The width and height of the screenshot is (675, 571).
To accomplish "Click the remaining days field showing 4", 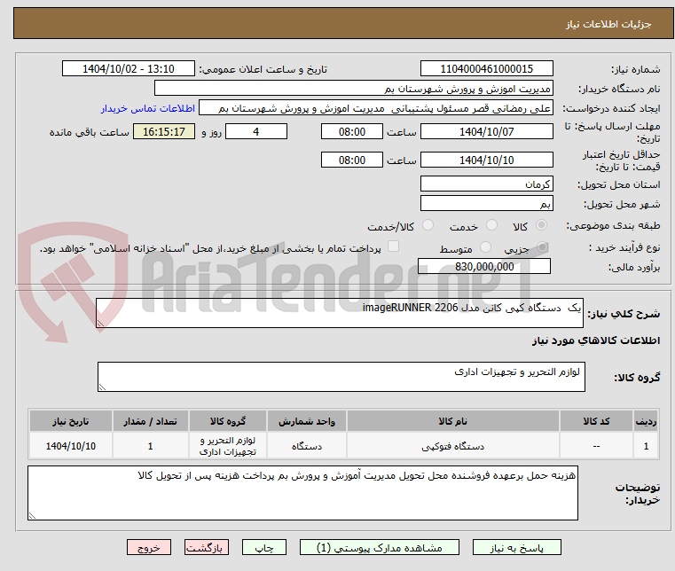I will (256, 131).
